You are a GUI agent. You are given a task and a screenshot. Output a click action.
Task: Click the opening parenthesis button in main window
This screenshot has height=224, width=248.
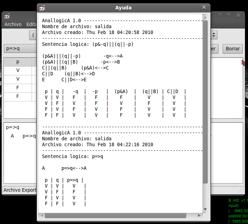click(x=33, y=35)
